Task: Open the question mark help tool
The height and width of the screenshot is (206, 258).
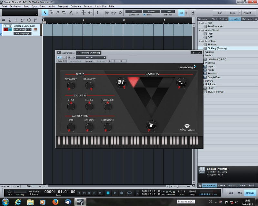Action: point(97,13)
